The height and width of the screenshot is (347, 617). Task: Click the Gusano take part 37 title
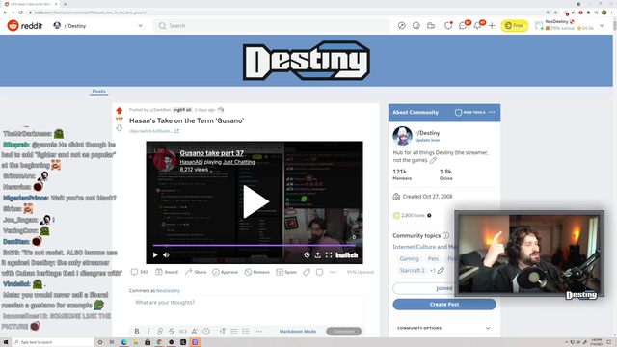point(212,153)
